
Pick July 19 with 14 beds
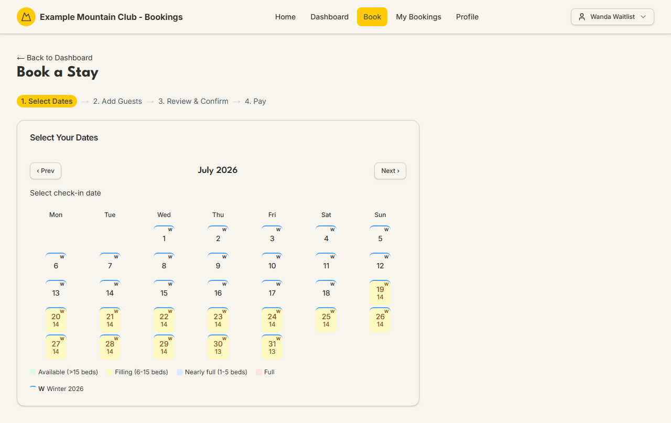pos(380,292)
